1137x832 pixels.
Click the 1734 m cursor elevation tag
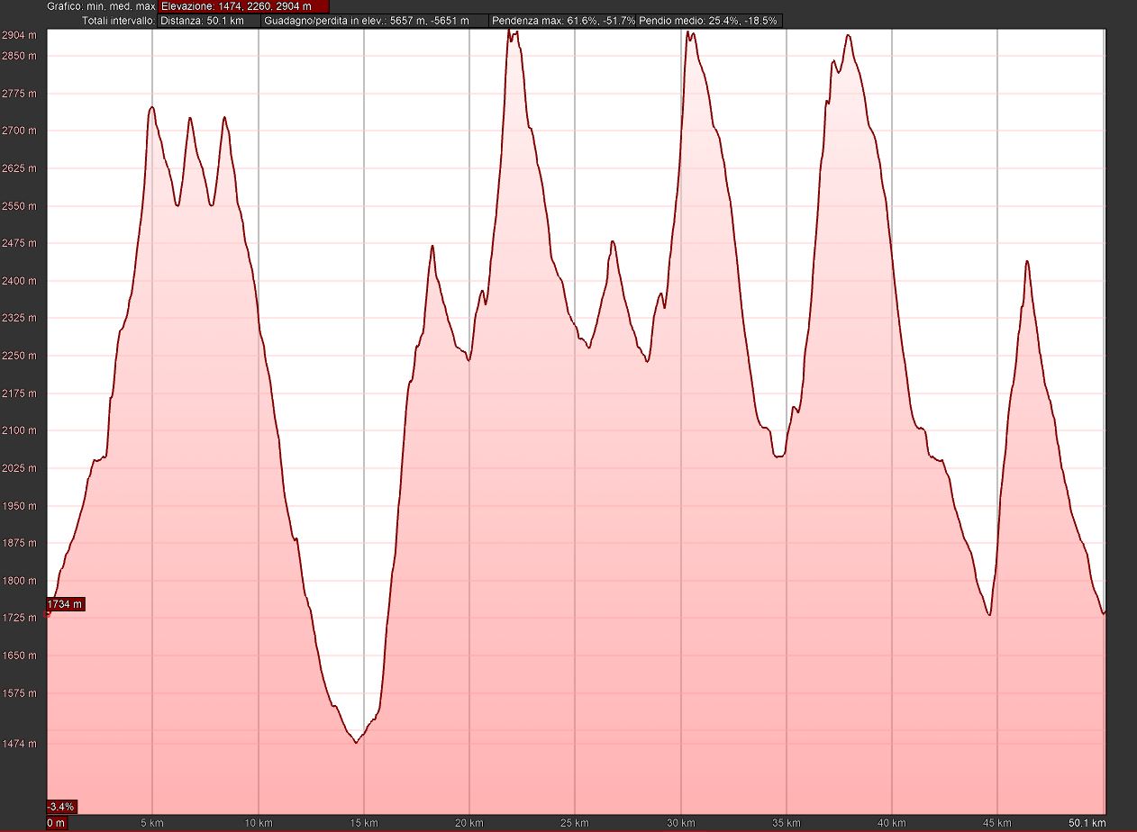(65, 604)
